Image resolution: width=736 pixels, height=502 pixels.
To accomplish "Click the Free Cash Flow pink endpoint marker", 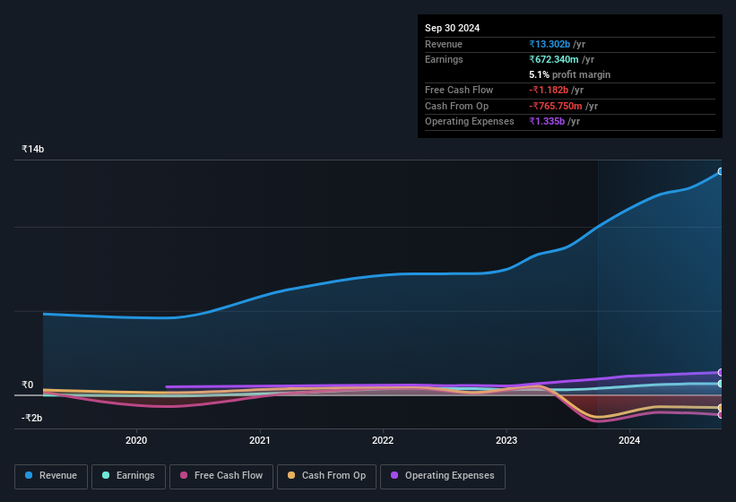I will (721, 415).
